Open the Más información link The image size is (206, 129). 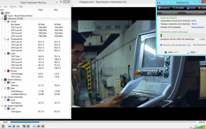(199, 45)
